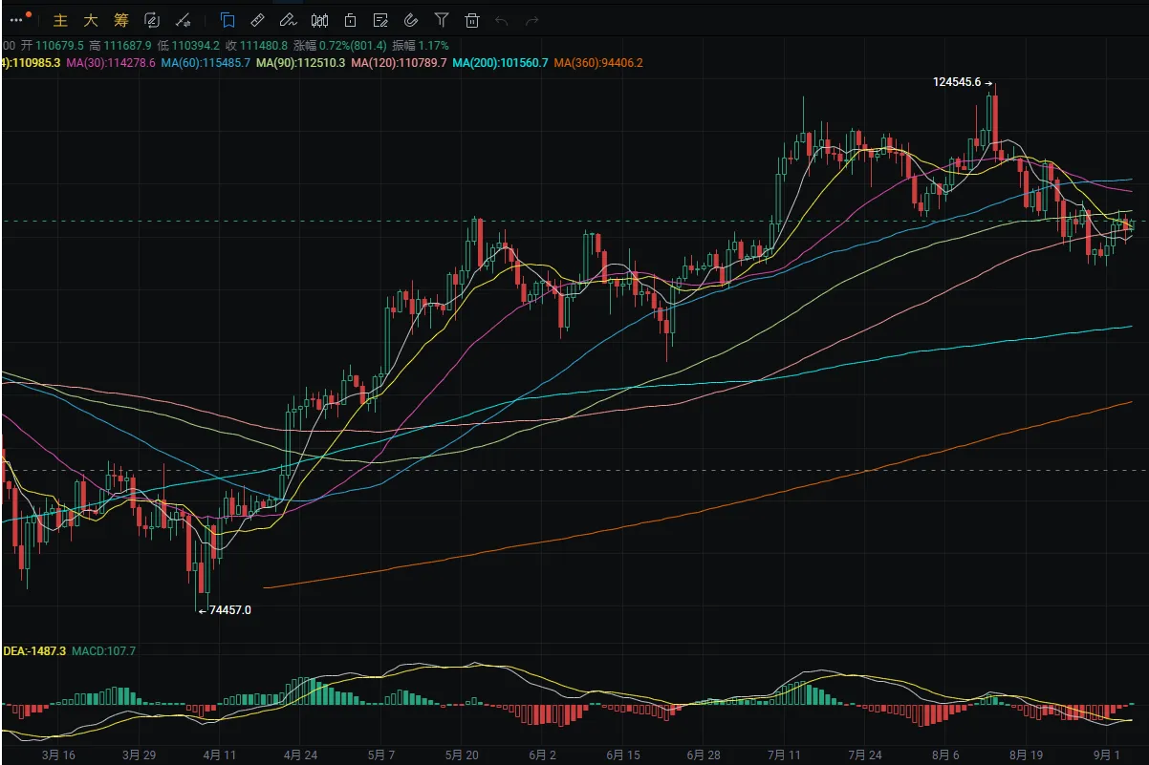1149x765 pixels.
Task: Click the 3月 16 date label
Action: click(x=58, y=755)
